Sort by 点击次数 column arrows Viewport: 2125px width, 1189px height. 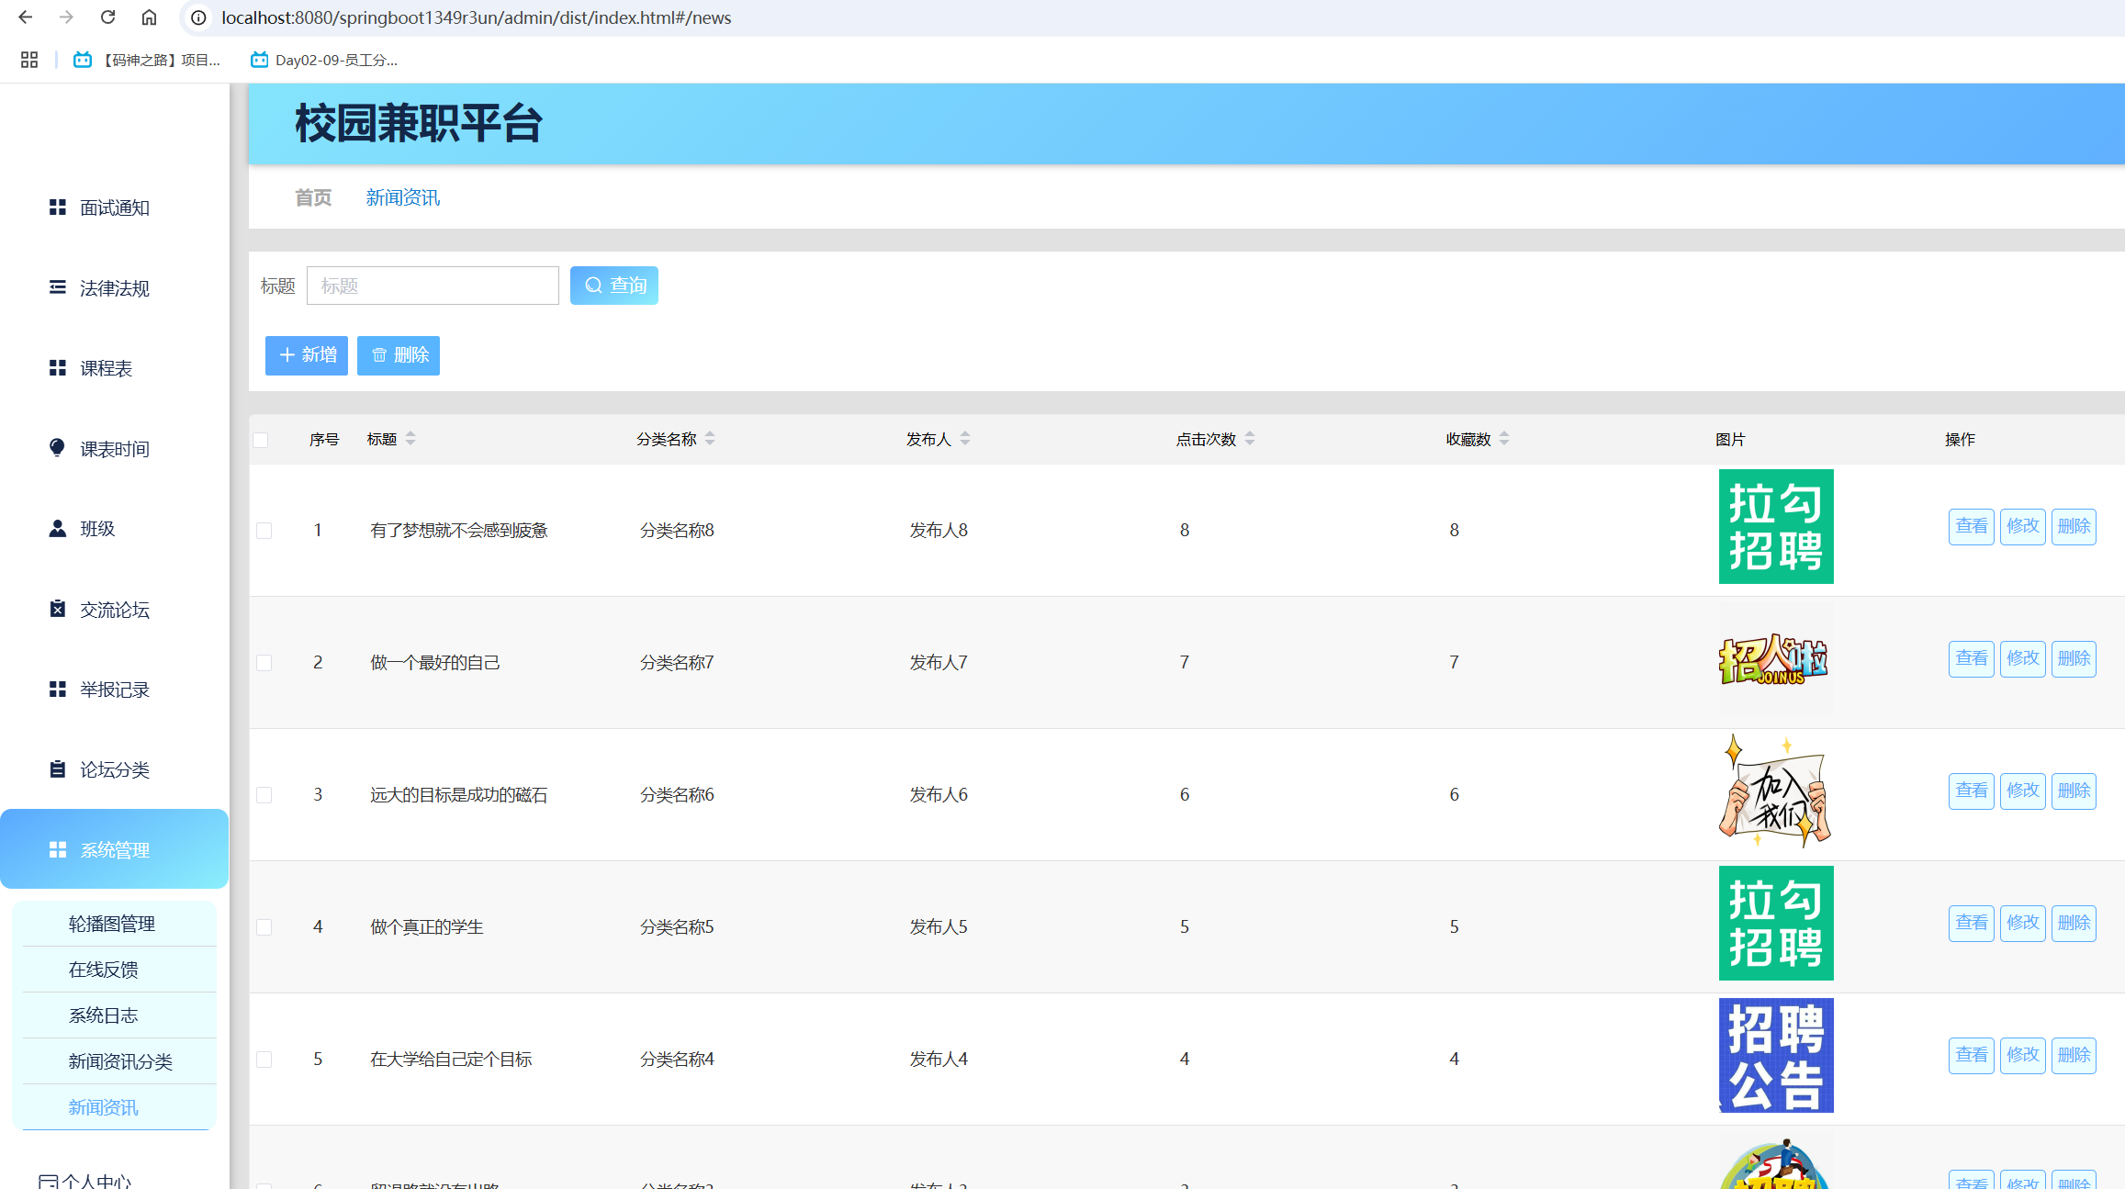coord(1250,439)
